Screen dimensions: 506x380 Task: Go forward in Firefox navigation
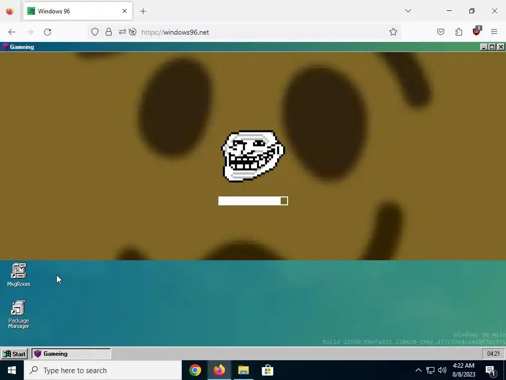point(30,32)
